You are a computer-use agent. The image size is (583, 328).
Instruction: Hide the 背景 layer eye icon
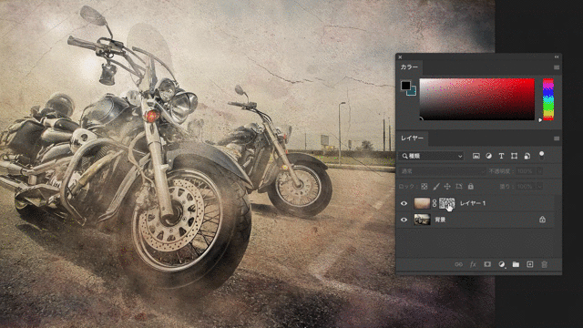404,220
